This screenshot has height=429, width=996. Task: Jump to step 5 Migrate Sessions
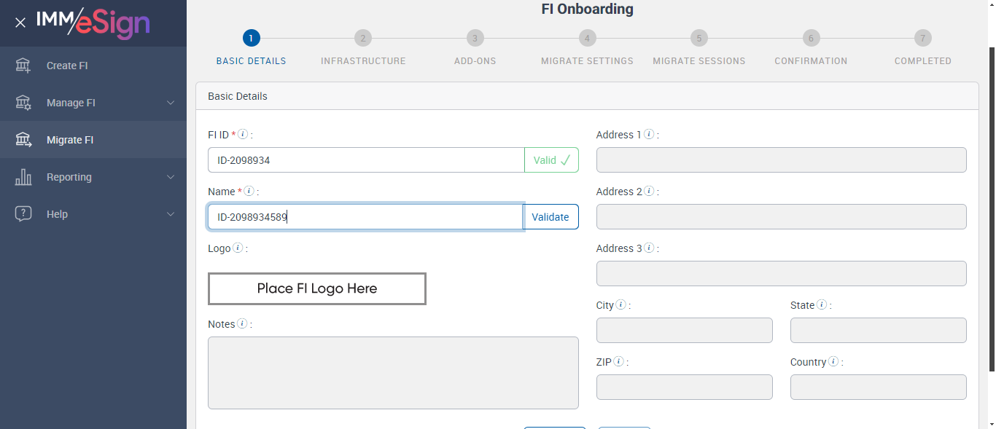pos(699,39)
